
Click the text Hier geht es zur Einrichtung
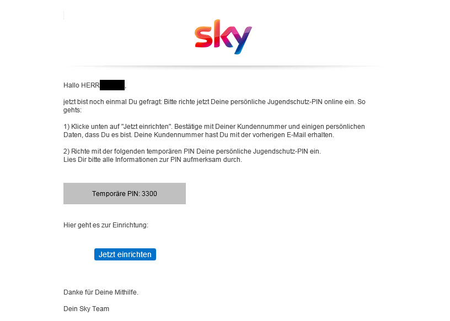pos(106,225)
